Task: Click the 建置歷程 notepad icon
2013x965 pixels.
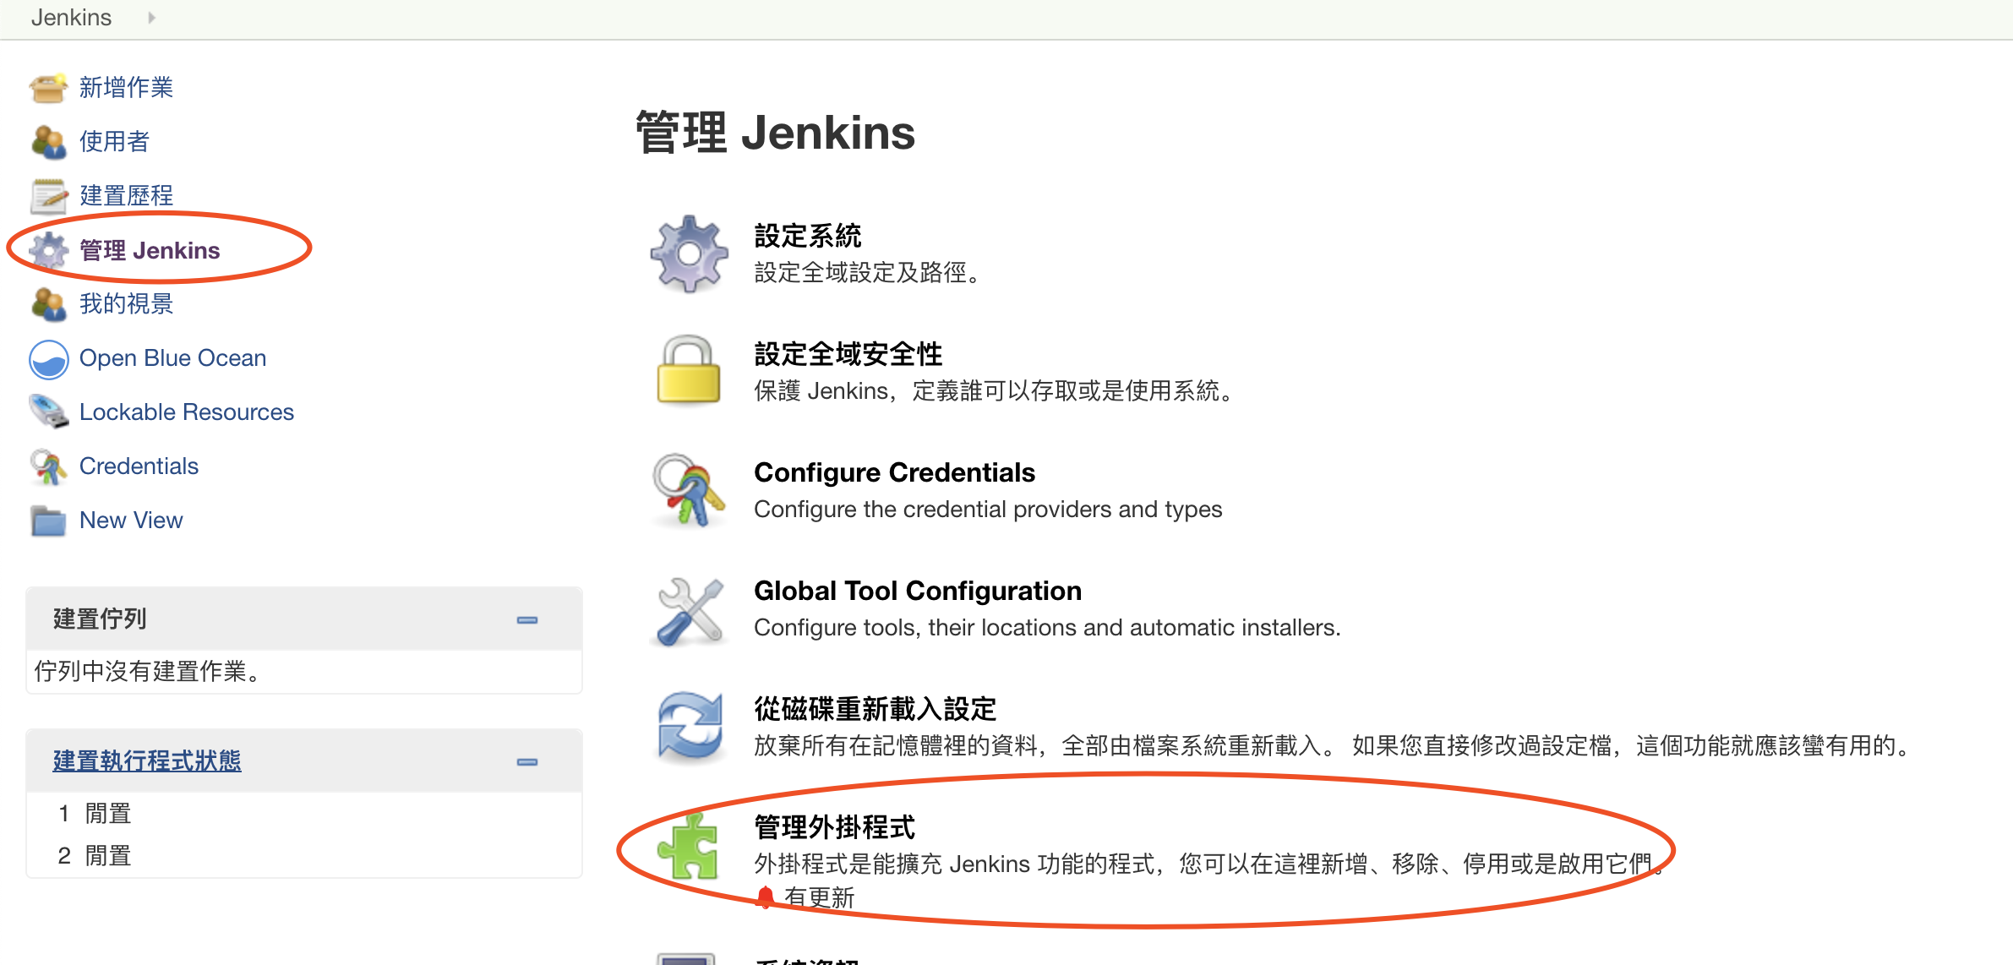Action: [x=48, y=196]
